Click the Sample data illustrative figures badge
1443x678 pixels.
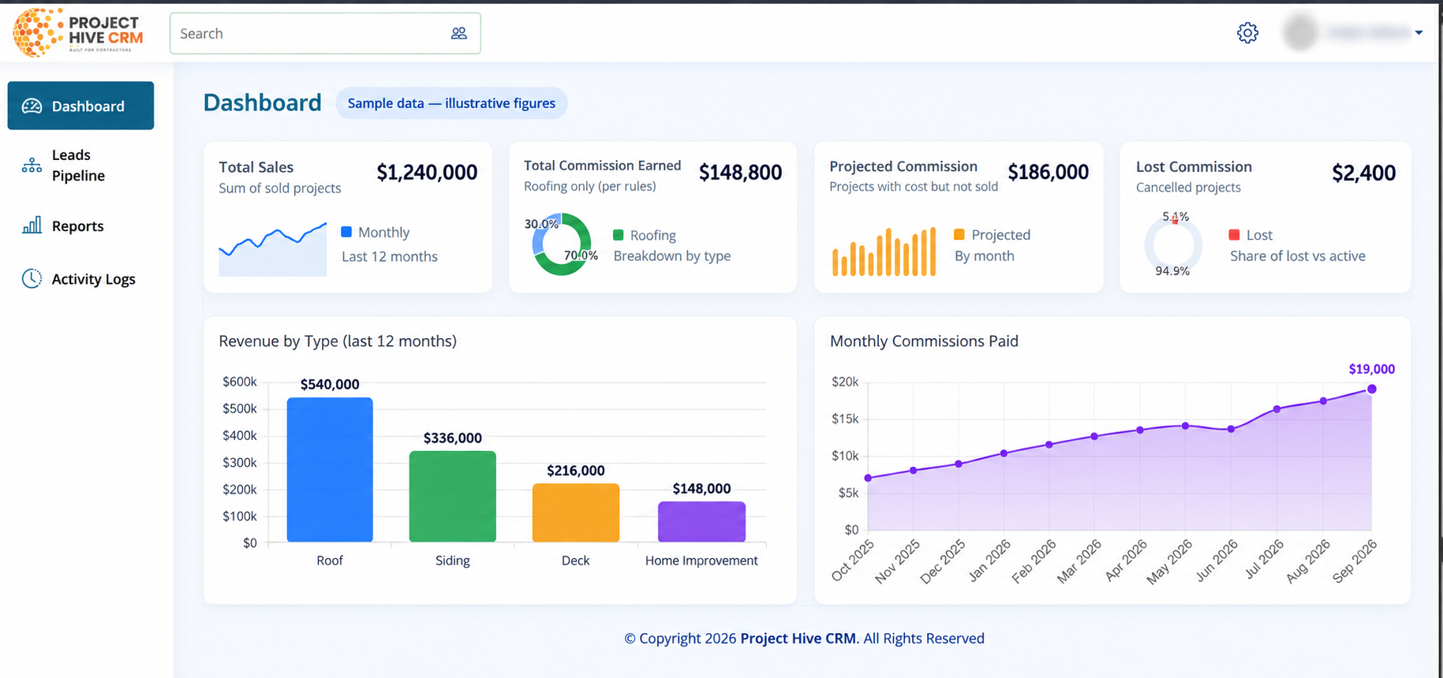click(451, 103)
